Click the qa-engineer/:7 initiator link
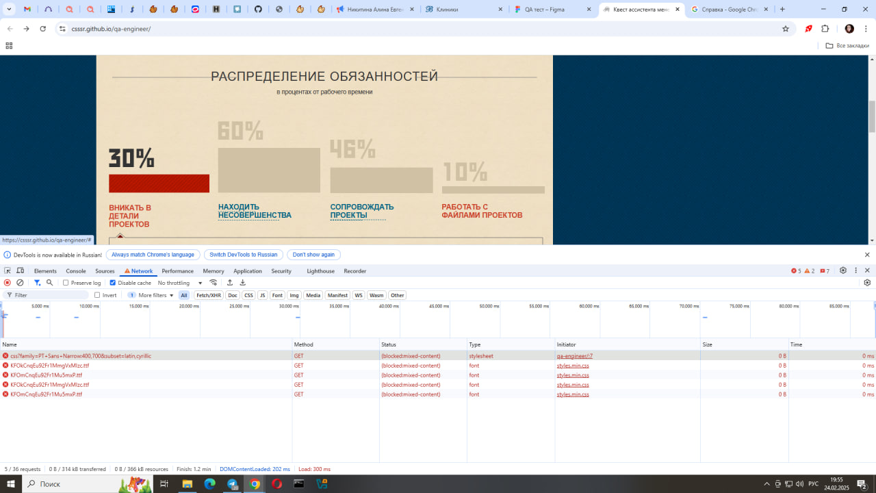 click(574, 356)
